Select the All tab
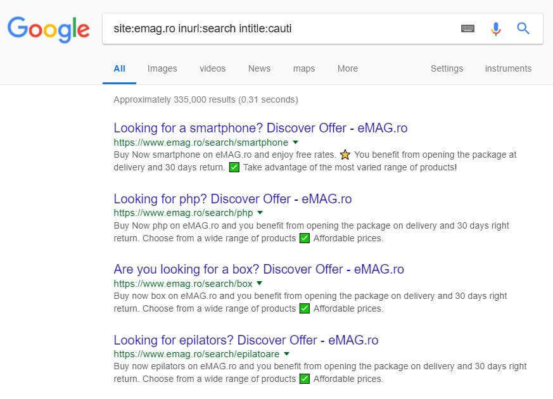The height and width of the screenshot is (399, 553). pyautogui.click(x=119, y=69)
